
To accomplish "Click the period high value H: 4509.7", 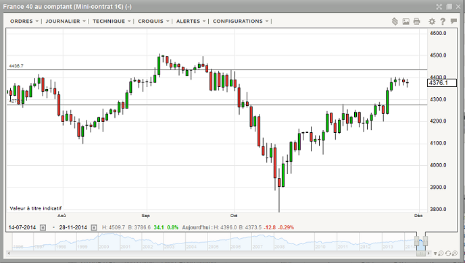I will click(x=114, y=227).
